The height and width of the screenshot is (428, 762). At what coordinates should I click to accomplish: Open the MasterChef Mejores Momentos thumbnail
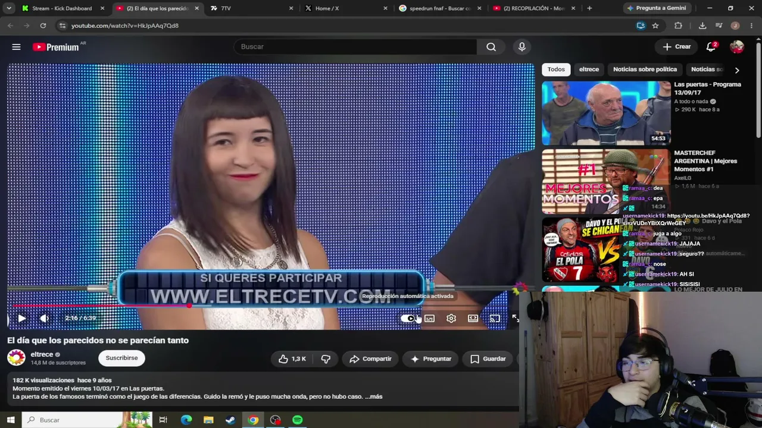coord(606,181)
